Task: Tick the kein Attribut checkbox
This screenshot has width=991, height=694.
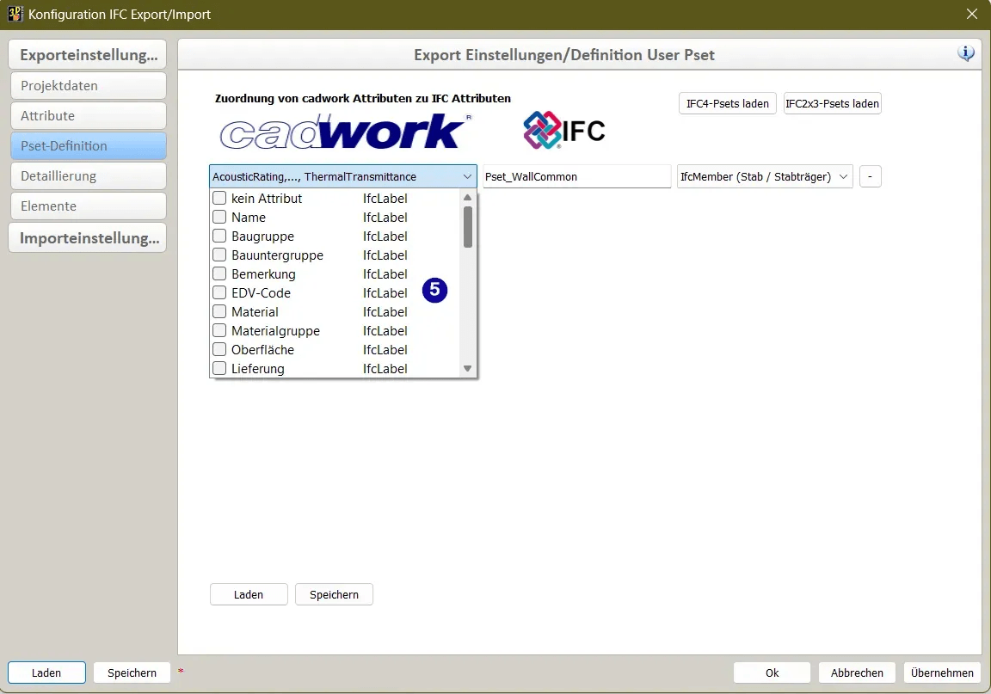Action: (219, 199)
